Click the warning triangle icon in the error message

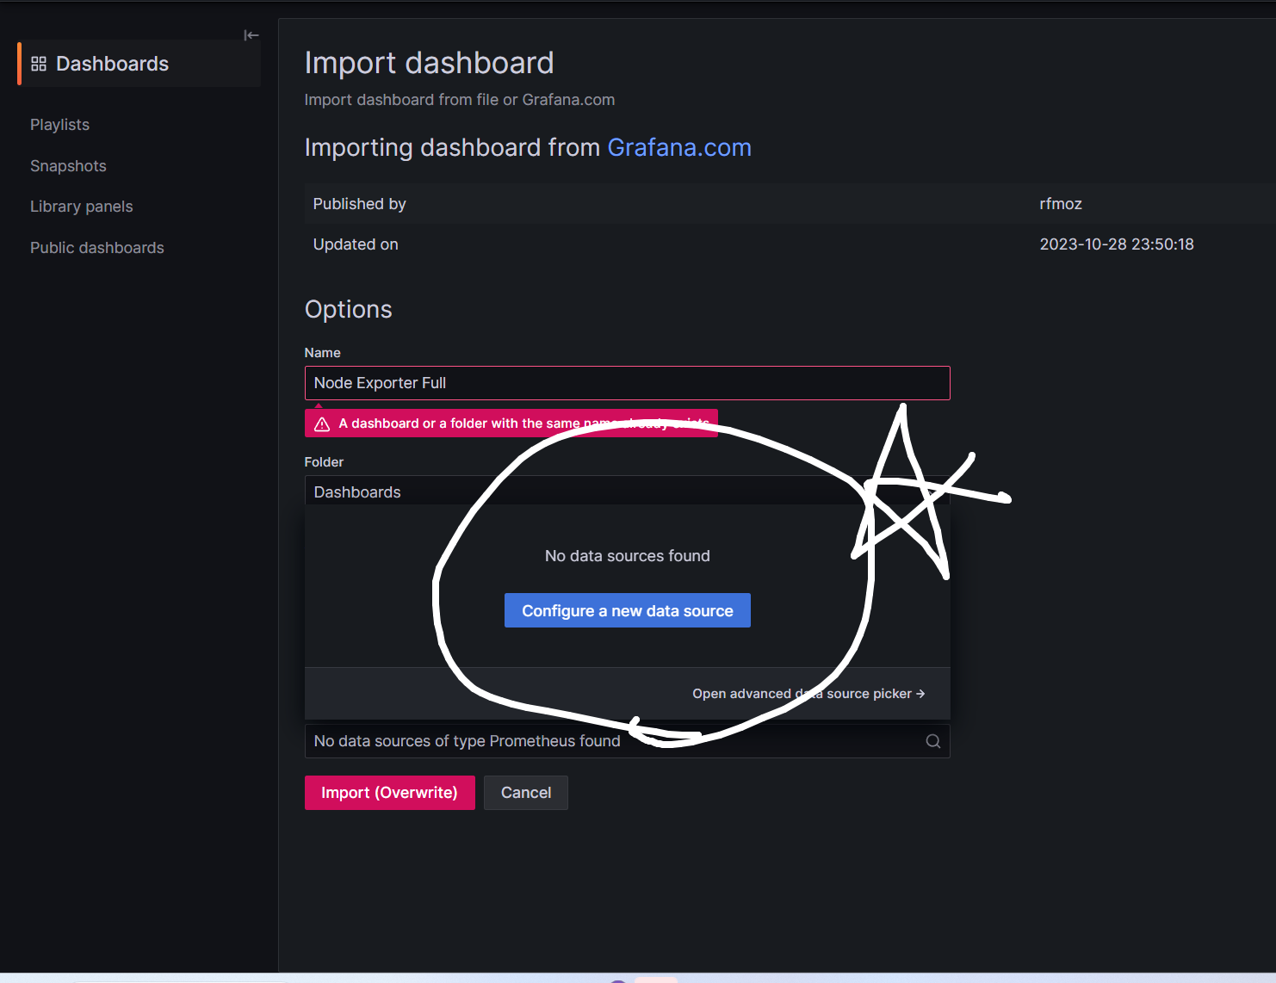coord(322,423)
